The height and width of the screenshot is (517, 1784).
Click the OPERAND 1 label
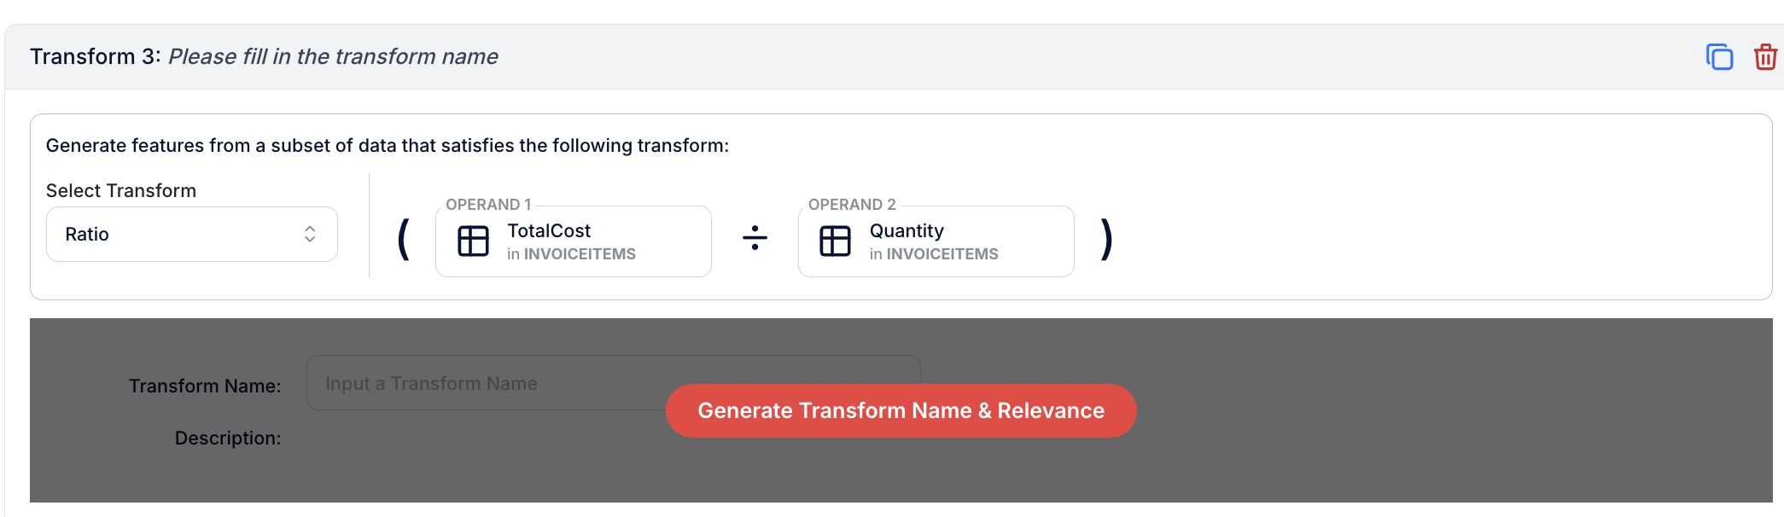click(488, 205)
